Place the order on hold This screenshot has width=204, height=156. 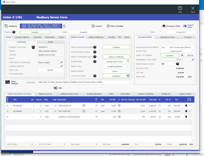pyautogui.click(x=115, y=26)
